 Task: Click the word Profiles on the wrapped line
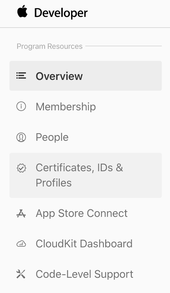54,183
